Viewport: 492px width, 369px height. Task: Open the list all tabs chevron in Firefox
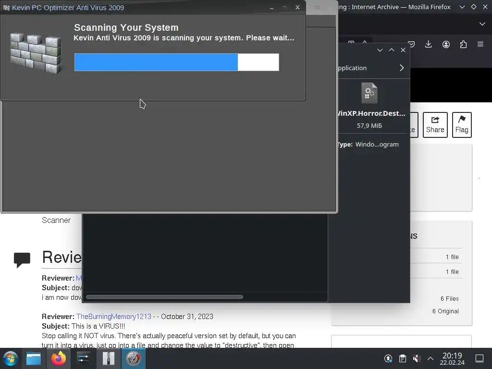coord(482,24)
